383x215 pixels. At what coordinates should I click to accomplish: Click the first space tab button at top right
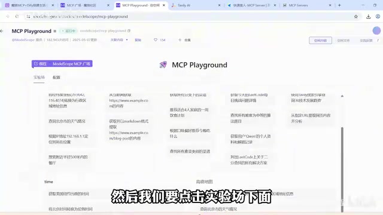320,41
